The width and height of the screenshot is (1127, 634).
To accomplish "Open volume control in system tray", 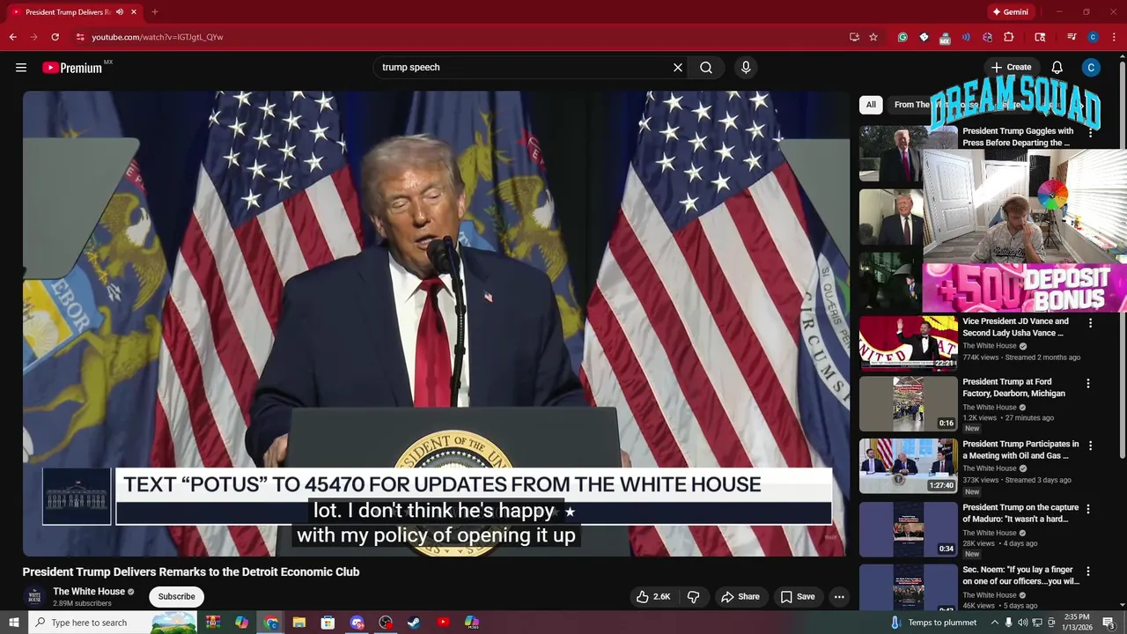I will (x=1023, y=623).
